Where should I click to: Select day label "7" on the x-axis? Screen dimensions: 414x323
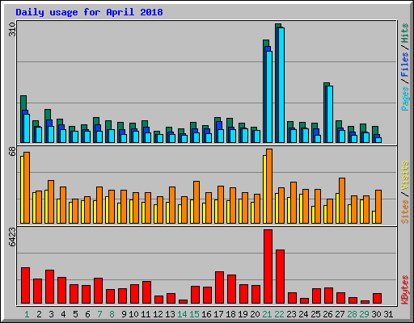99,314
